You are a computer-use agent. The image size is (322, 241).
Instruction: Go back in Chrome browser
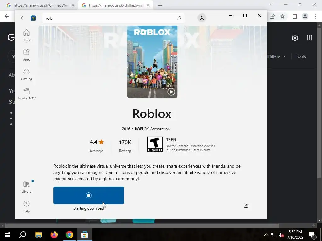pyautogui.click(x=7, y=16)
